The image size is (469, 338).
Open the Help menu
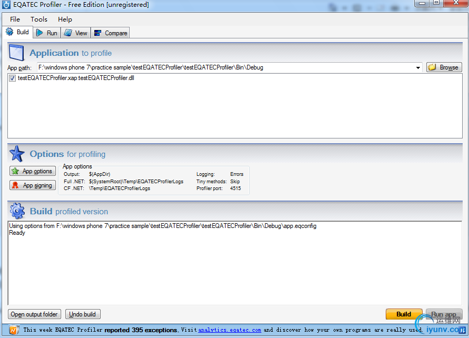65,19
